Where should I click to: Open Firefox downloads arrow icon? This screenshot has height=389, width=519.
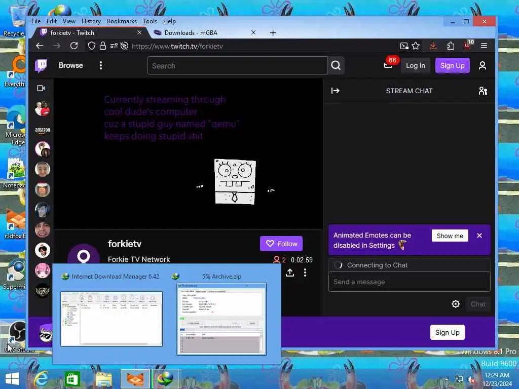tap(433, 46)
